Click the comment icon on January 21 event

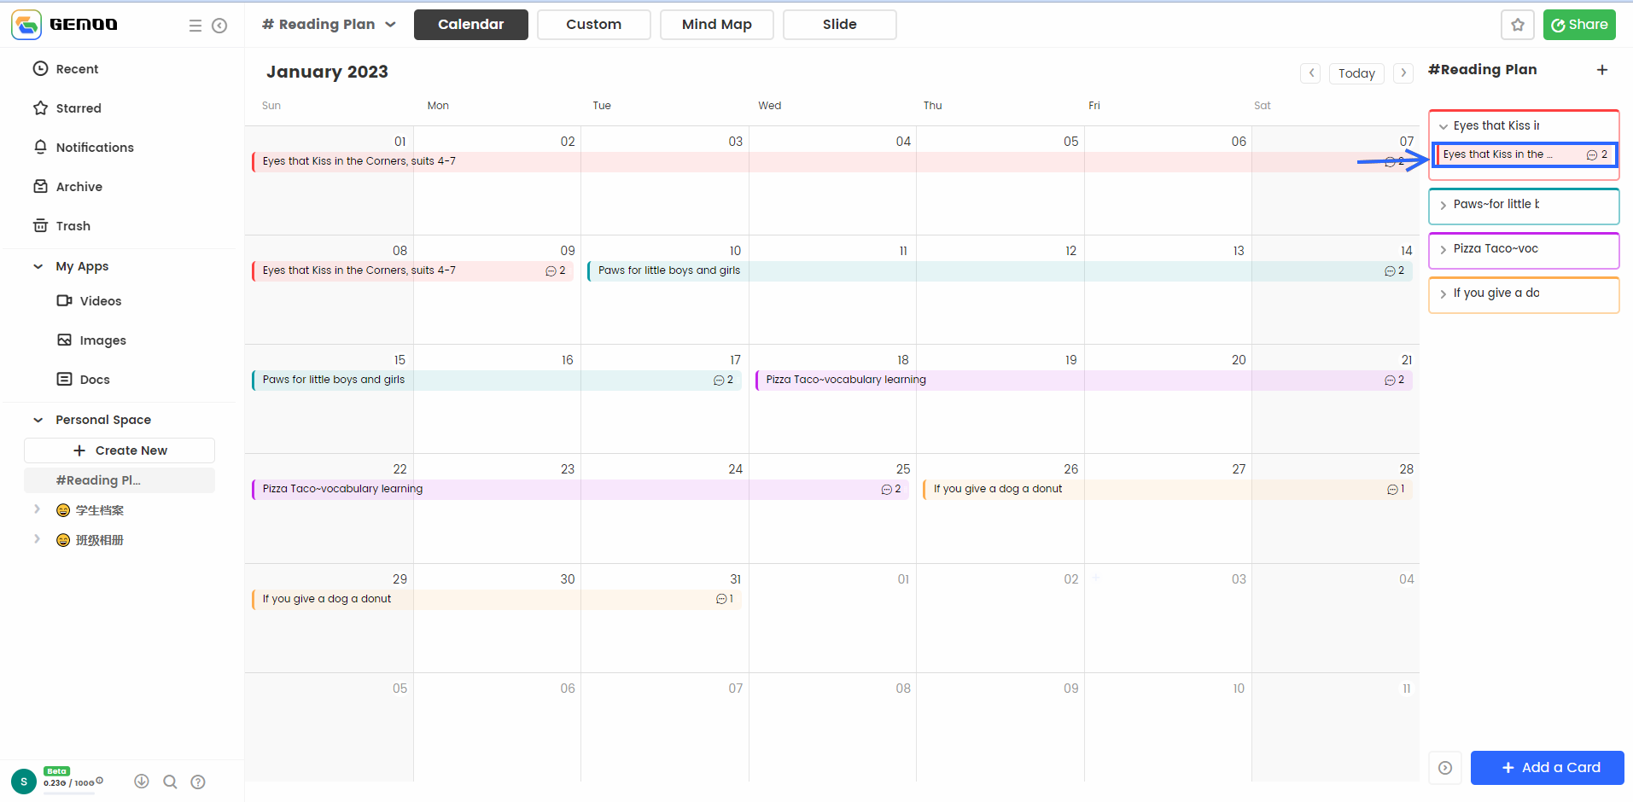tap(1390, 381)
